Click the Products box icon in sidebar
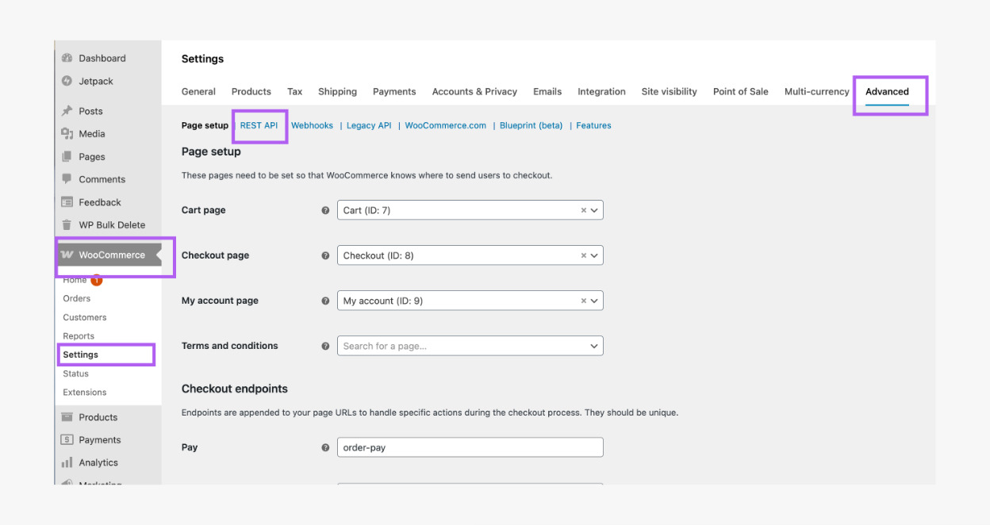Screen dimensions: 990x525 [x=67, y=417]
